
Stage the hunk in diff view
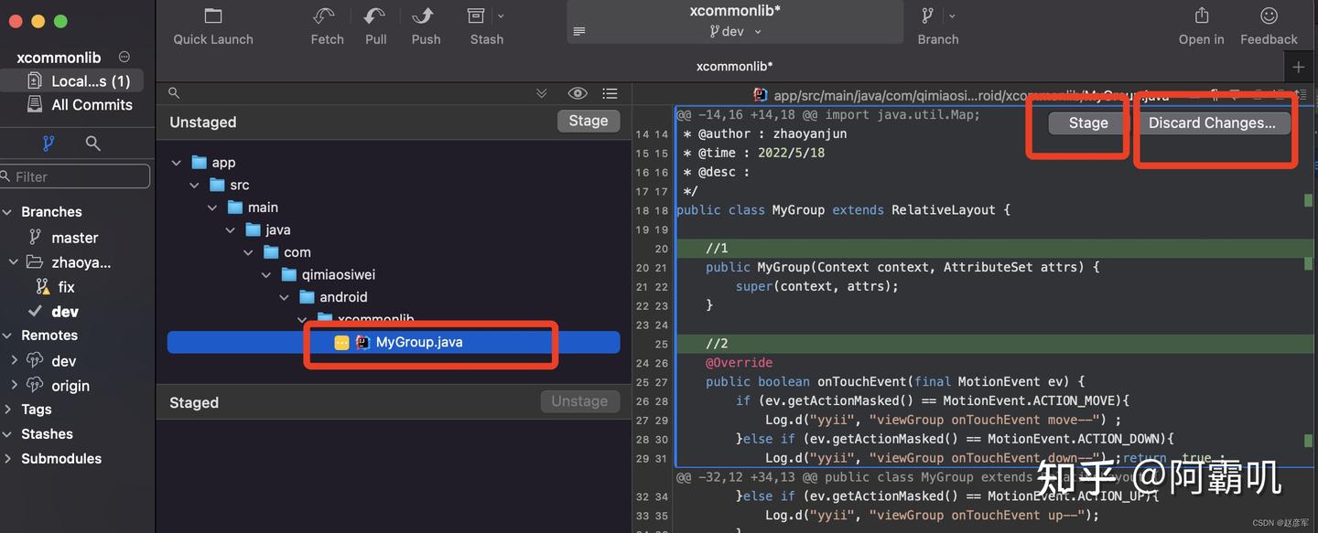click(1088, 123)
